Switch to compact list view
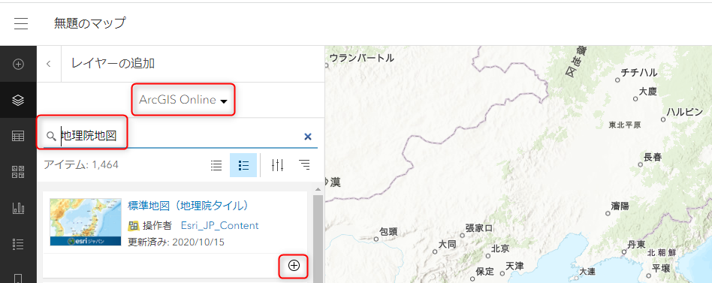 point(216,166)
